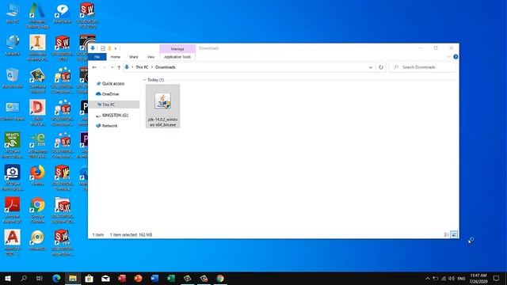Image resolution: width=507 pixels, height=285 pixels.
Task: Click the '1 item selected' status text
Action: coord(124,235)
